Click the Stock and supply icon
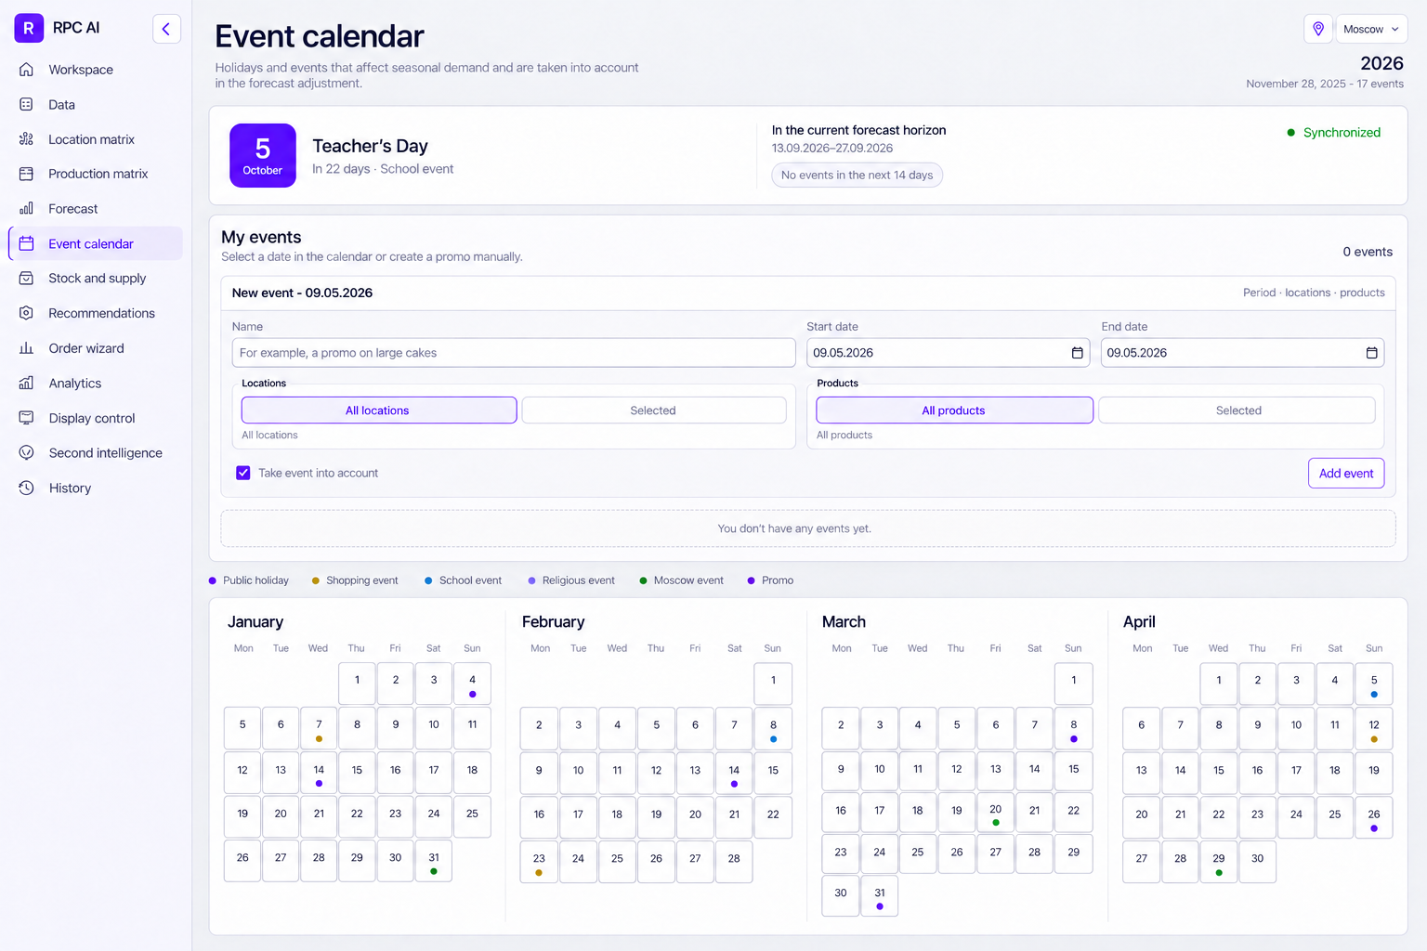The width and height of the screenshot is (1427, 951). (x=26, y=279)
